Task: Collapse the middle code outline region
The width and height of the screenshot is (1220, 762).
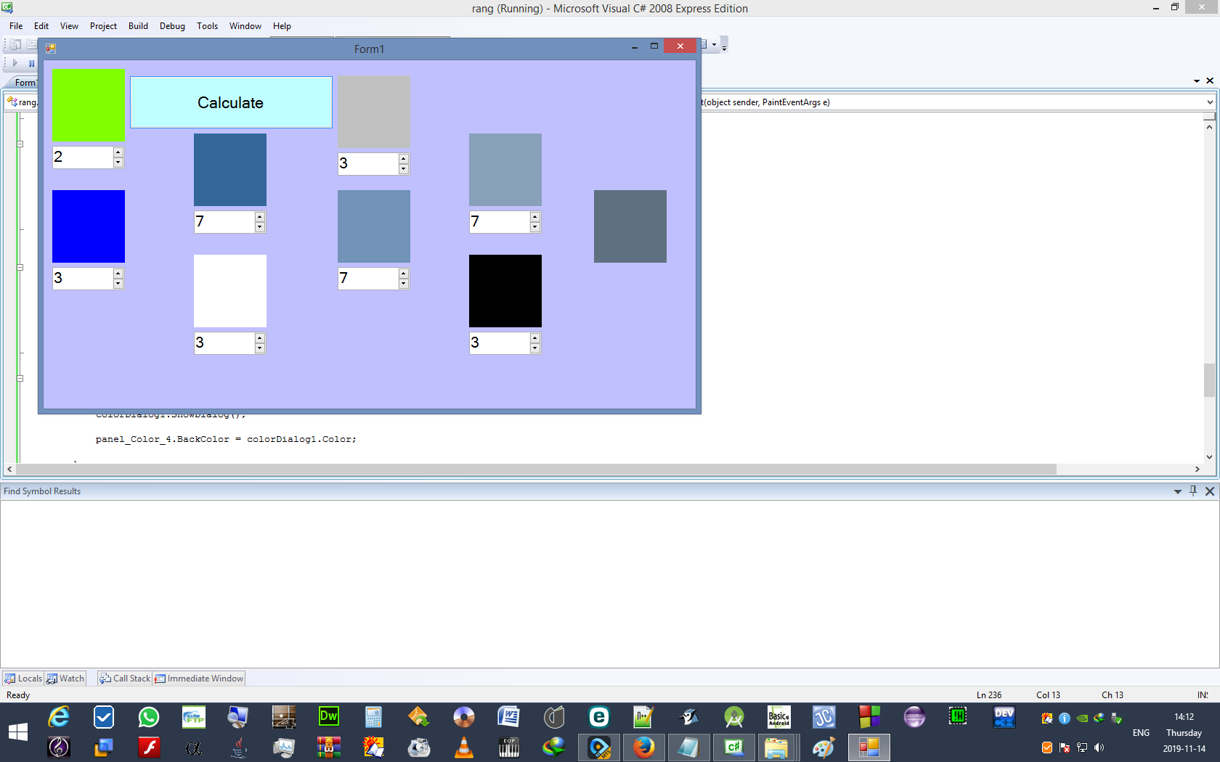Action: [20, 268]
